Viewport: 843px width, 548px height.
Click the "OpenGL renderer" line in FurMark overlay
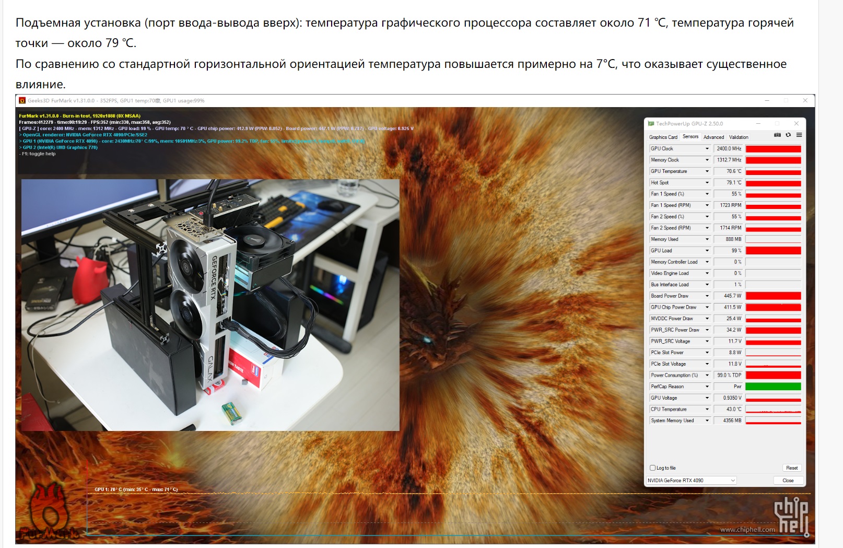pyautogui.click(x=83, y=135)
